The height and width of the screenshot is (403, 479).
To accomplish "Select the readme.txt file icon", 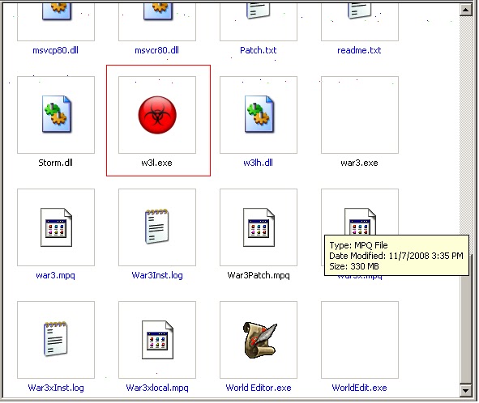I will coord(360,11).
